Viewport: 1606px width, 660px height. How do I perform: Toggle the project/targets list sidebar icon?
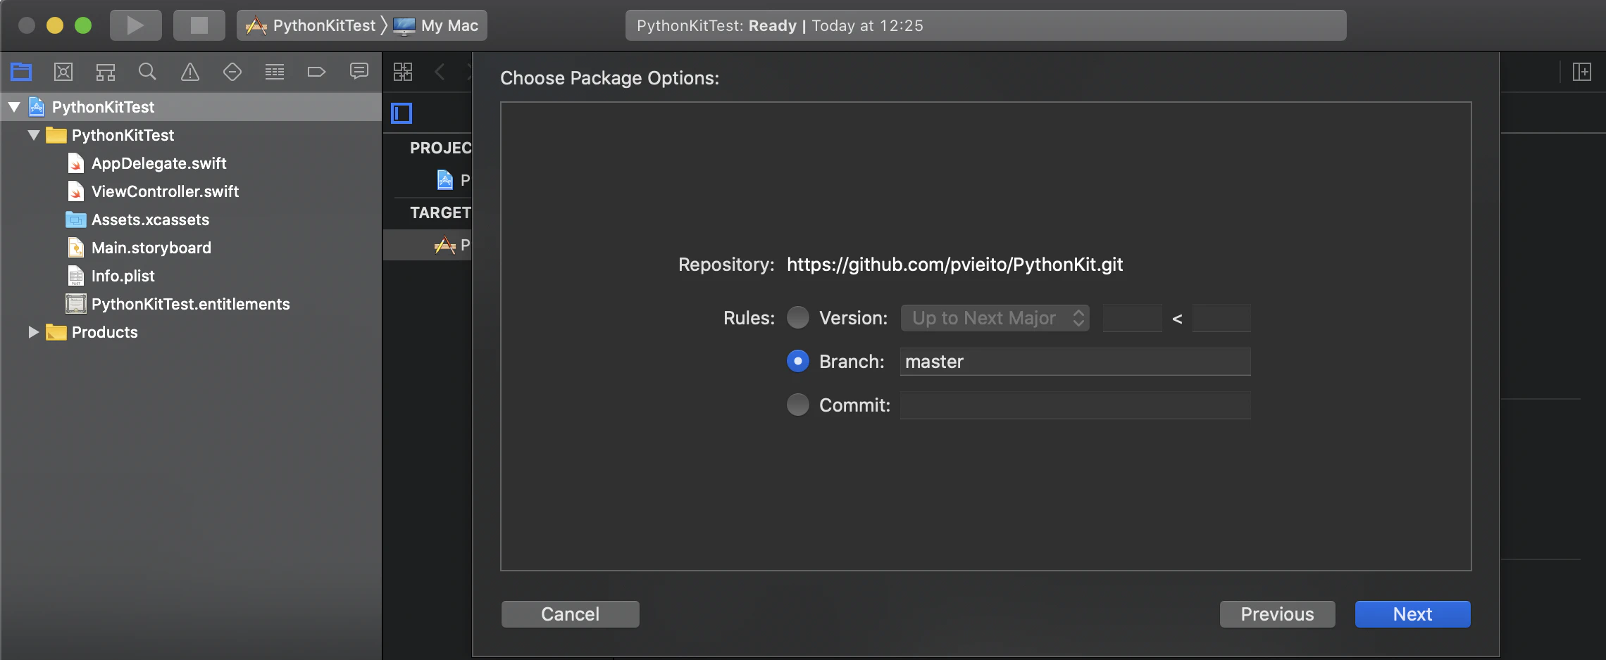click(401, 113)
